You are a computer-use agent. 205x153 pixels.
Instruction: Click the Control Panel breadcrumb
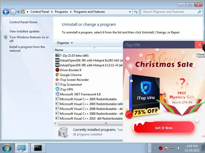40,12
